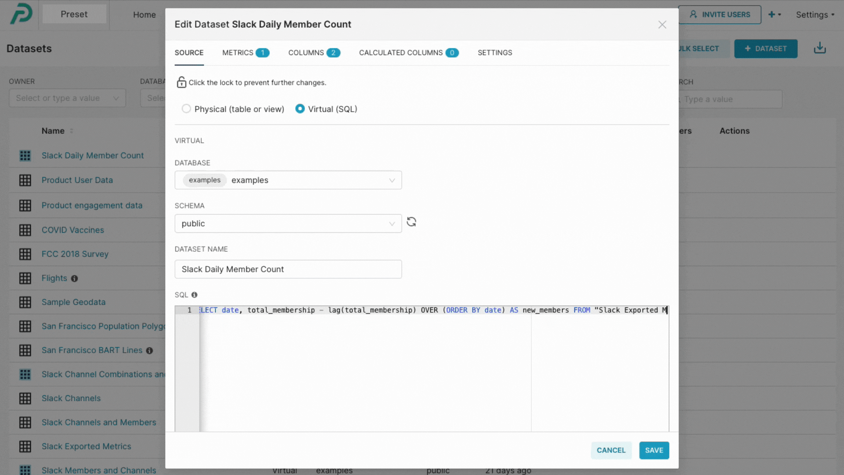Image resolution: width=844 pixels, height=475 pixels.
Task: Click the export download icon at top right
Action: 819,47
